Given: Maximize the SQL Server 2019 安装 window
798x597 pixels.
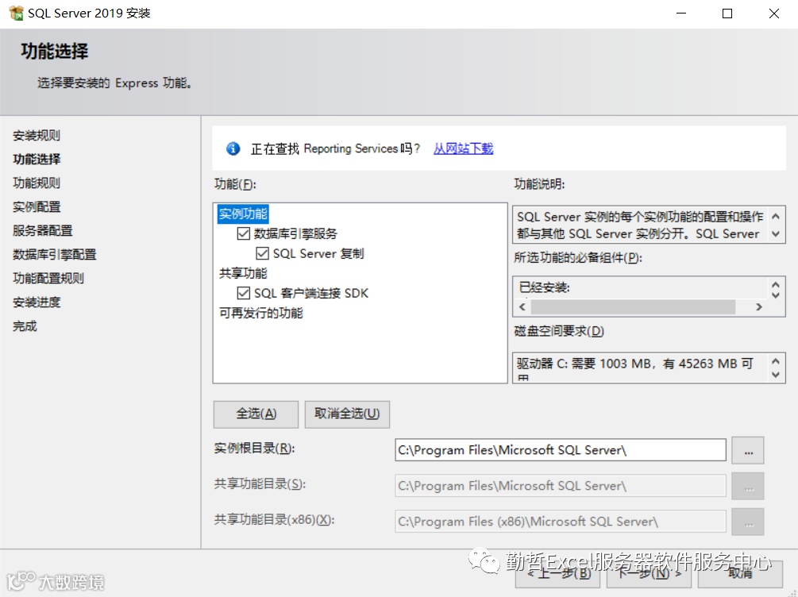Looking at the screenshot, I should point(727,13).
